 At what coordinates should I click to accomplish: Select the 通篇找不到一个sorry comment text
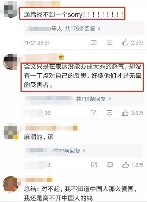(x=73, y=15)
